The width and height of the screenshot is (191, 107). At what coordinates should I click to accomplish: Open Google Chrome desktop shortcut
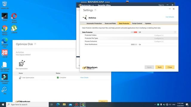tap(5, 30)
